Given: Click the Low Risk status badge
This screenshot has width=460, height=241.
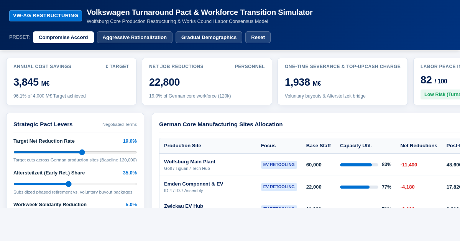Looking at the screenshot, I should (440, 94).
